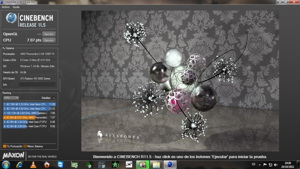Open the blue monitor shield taskbar icon
The height and width of the screenshot is (169, 300).
pyautogui.click(x=102, y=165)
